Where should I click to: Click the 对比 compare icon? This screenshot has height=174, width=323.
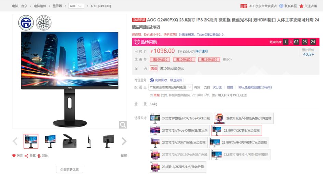(39, 156)
